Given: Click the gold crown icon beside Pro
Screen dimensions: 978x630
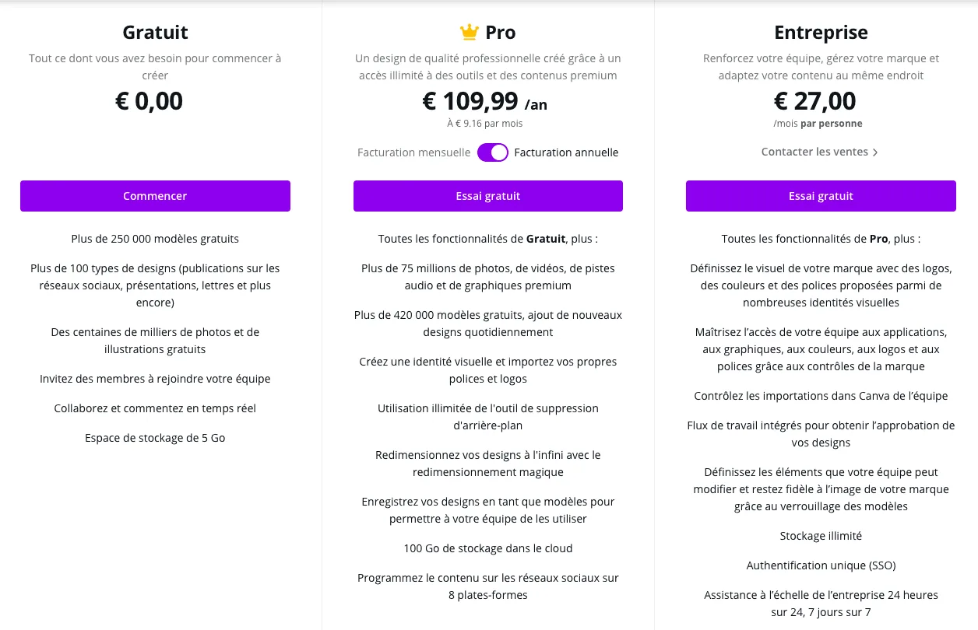Looking at the screenshot, I should 469,32.
